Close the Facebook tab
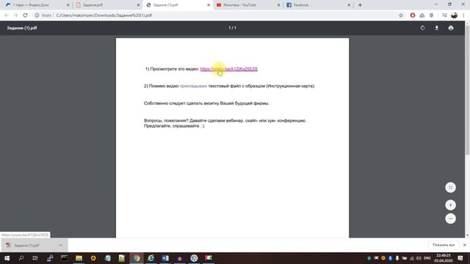470x264 pixels. point(349,5)
